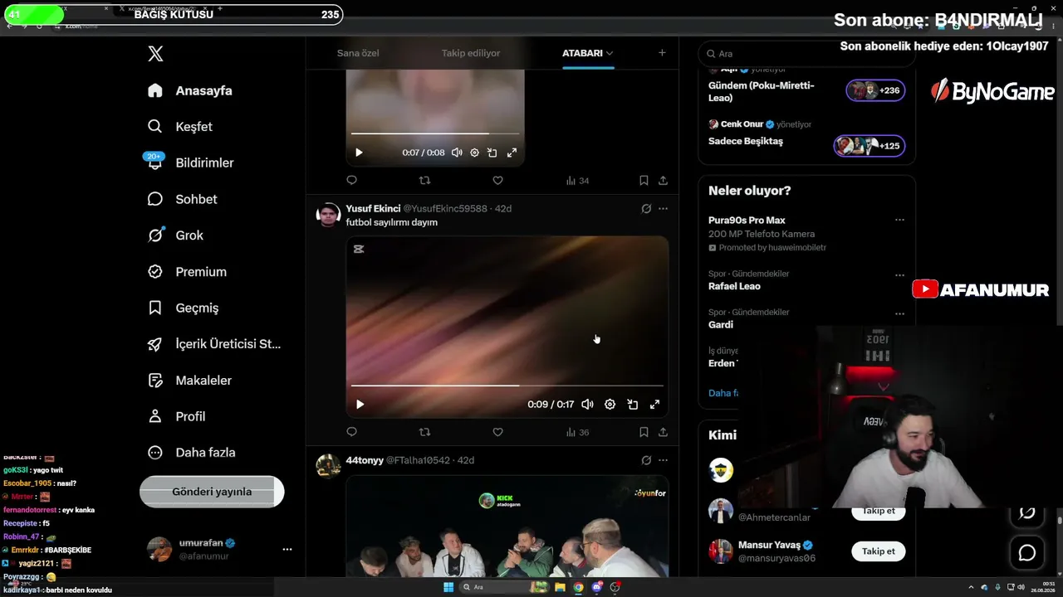The width and height of the screenshot is (1063, 597).
Task: Click the Ara search field on X
Action: click(806, 53)
